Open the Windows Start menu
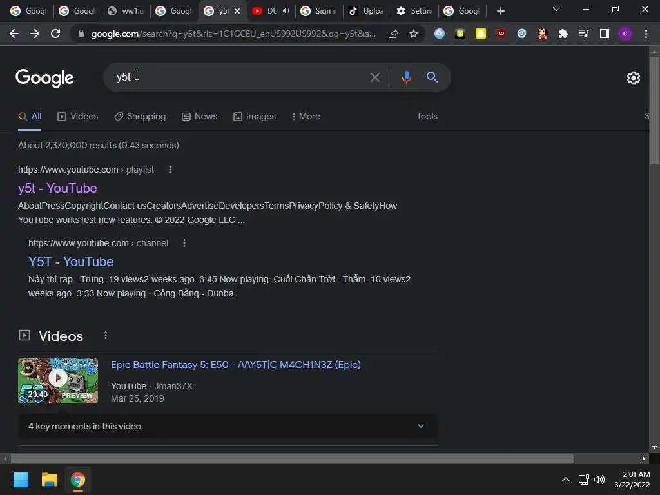The width and height of the screenshot is (660, 495). pos(21,480)
